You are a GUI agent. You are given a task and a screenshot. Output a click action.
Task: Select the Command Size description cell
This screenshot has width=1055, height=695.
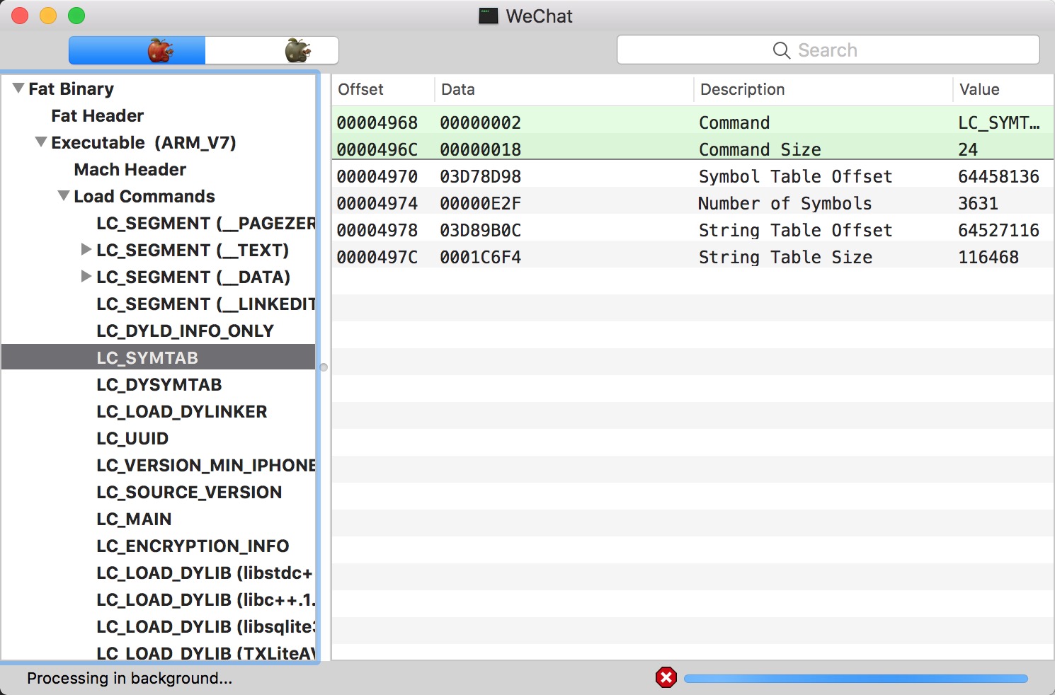click(760, 149)
